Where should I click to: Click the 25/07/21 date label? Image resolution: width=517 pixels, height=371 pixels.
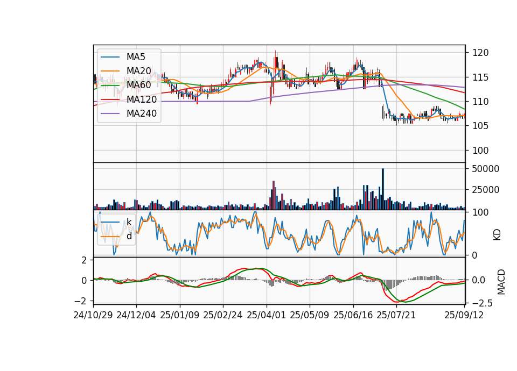pos(396,316)
